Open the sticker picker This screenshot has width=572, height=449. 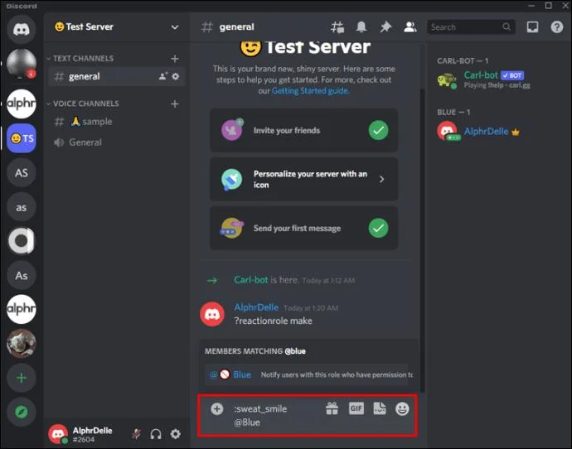click(x=380, y=408)
